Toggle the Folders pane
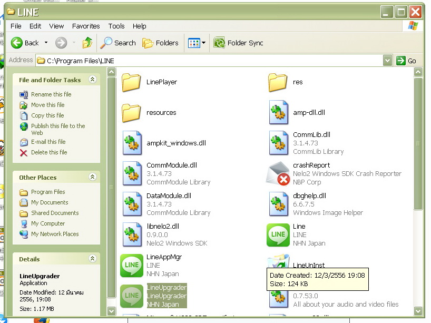431x323 pixels. coord(160,43)
